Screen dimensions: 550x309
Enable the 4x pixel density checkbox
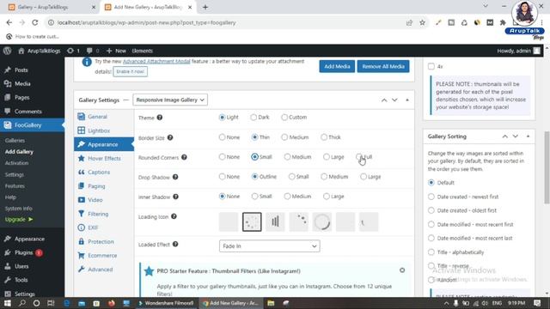(431, 66)
